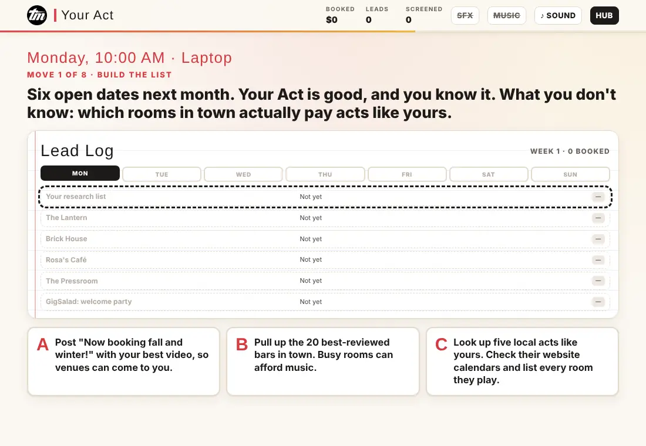
Task: Switch to the WED tab
Action: [x=243, y=174]
